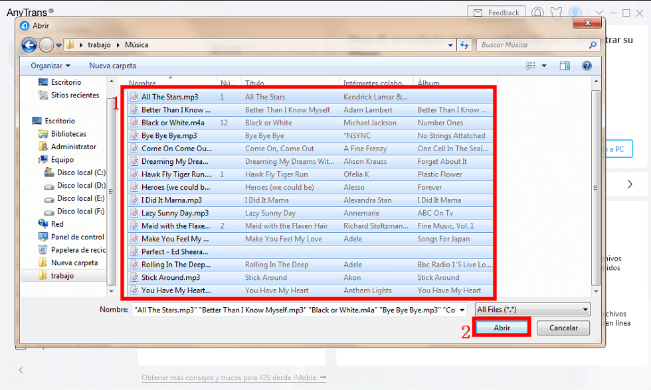651x390 pixels.
Task: Click the Bye Bye Bye.mp3 file icon
Action: point(134,135)
